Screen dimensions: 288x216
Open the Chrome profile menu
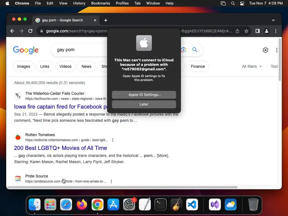point(267,31)
